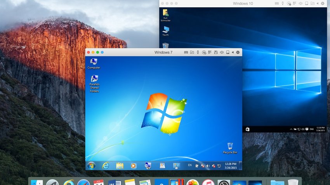This screenshot has width=330, height=185.
Task: Launch Windows Media Player from Windows 7 taskbar
Action: (x=133, y=166)
